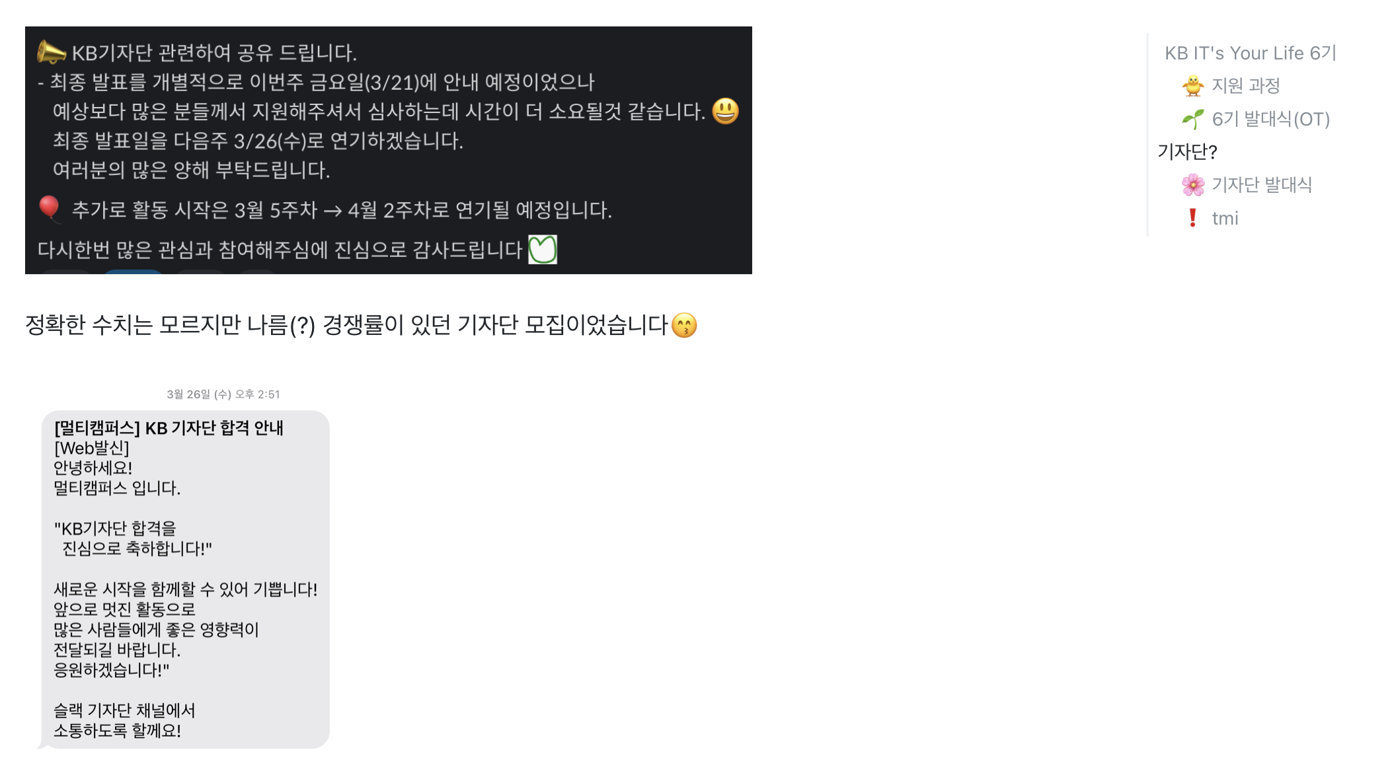Image resolution: width=1396 pixels, height=773 pixels.
Task: Click the pink blossom emoji in outline
Action: 1193,185
